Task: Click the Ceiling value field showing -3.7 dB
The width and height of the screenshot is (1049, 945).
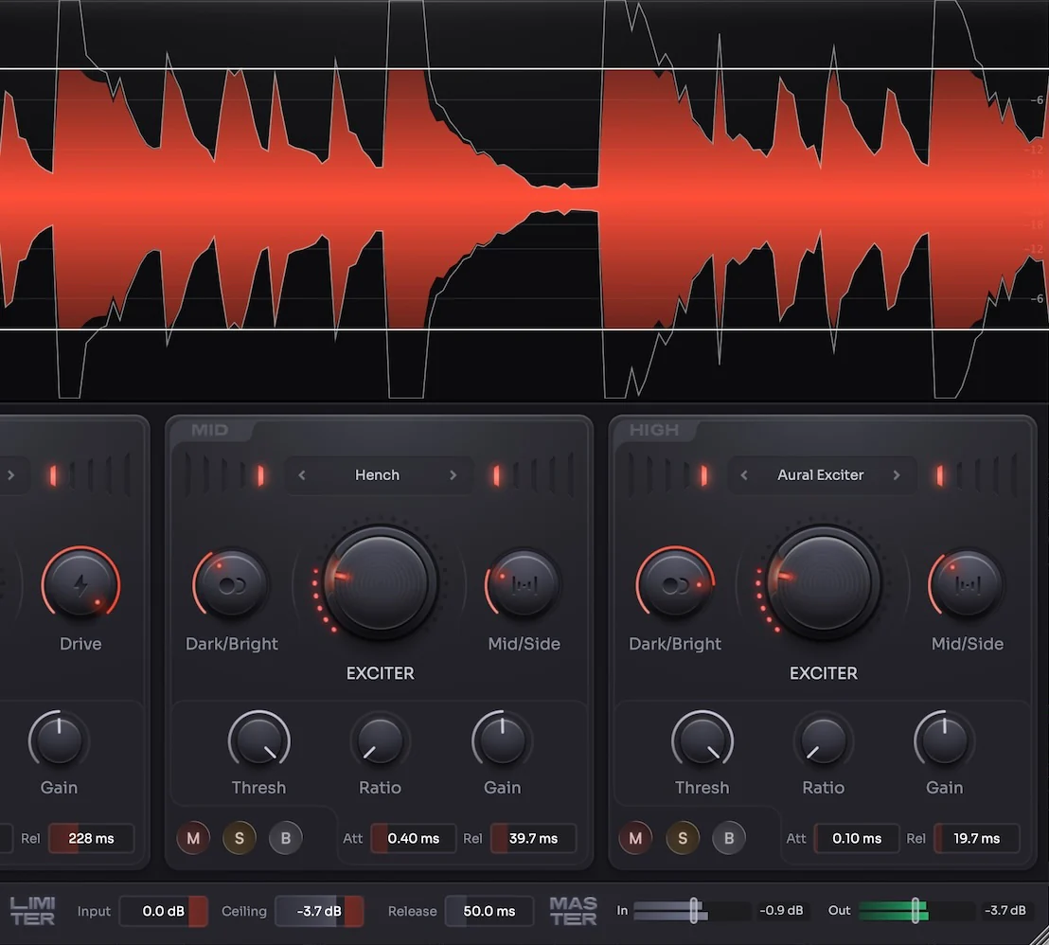Action: [x=319, y=911]
